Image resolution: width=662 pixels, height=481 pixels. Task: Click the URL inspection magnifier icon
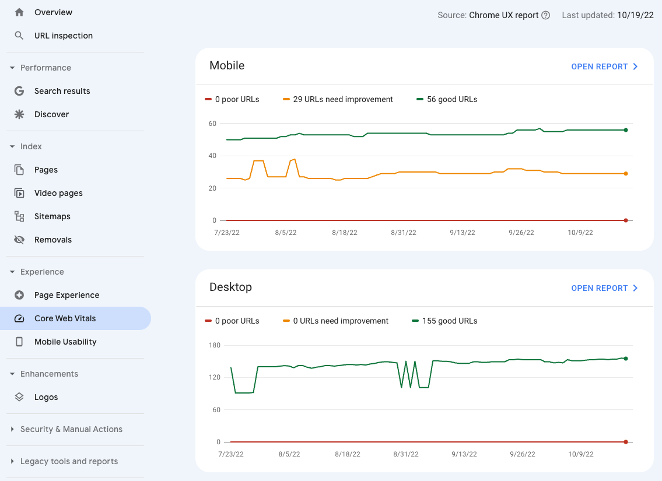click(19, 36)
